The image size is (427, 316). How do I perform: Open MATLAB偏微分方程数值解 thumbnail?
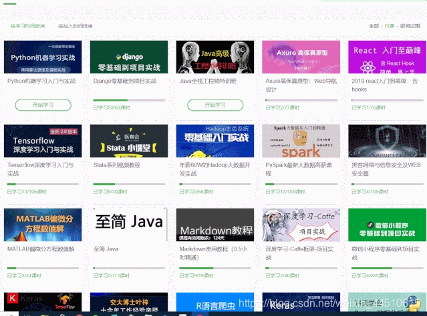(x=43, y=225)
